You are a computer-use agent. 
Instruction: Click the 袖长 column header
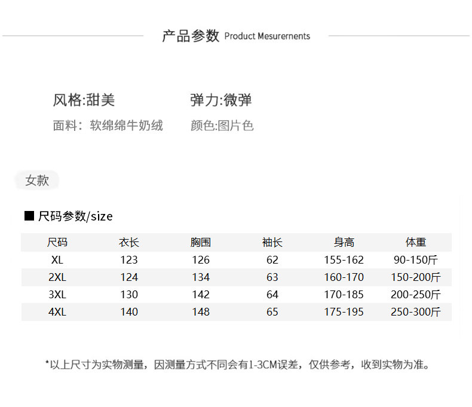click(272, 242)
